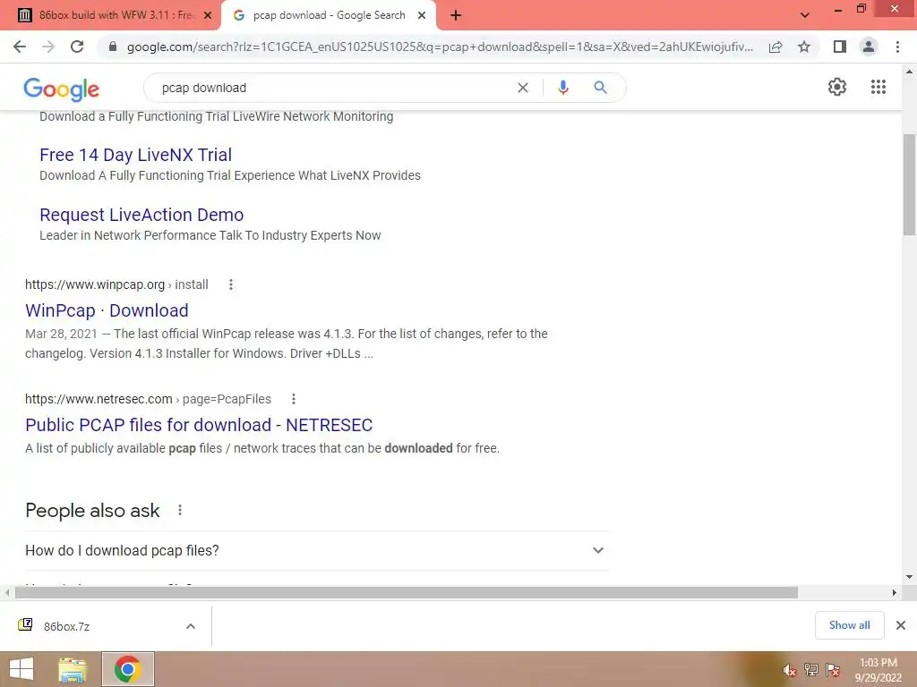Open Google quick settings gear
Screen dimensions: 917x687
click(837, 87)
